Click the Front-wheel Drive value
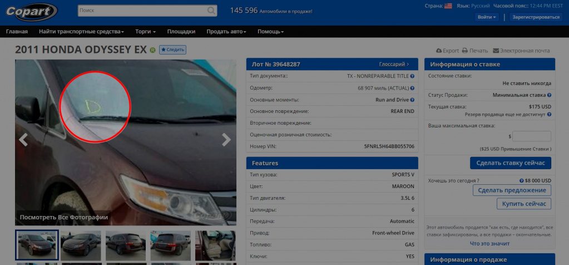Viewport: 569px width, 265px height. [x=393, y=233]
